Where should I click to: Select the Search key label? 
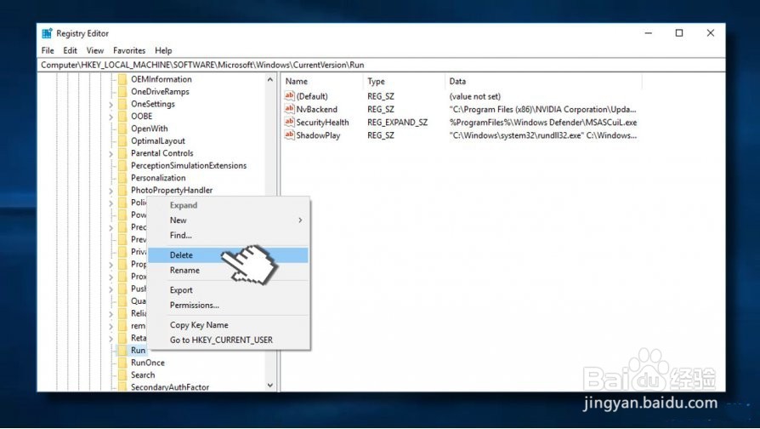tap(143, 375)
